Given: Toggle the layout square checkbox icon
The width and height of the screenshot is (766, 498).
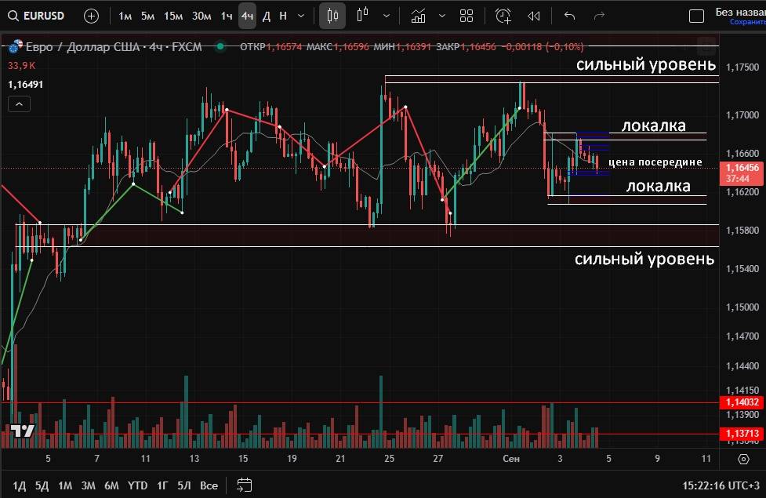Looking at the screenshot, I should coord(695,16).
